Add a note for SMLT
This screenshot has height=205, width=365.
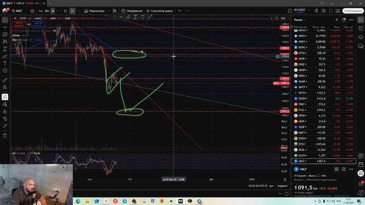(x=344, y=169)
